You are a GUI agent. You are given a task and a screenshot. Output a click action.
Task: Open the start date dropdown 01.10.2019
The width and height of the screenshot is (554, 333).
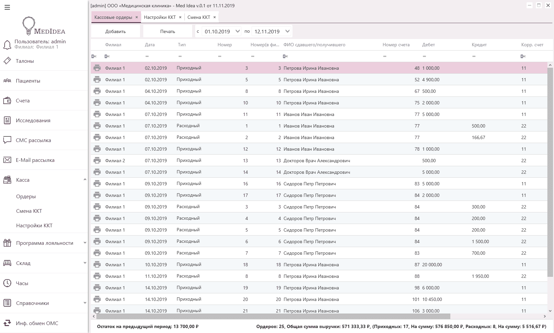[238, 31]
